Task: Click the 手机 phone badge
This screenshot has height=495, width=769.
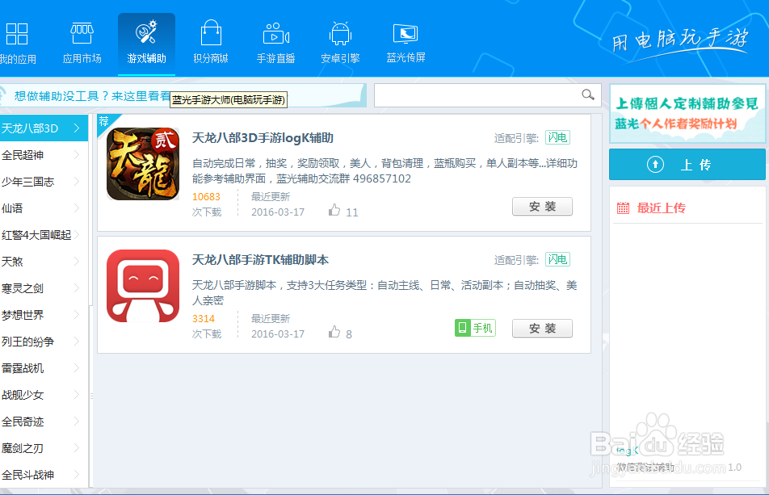Action: tap(475, 327)
